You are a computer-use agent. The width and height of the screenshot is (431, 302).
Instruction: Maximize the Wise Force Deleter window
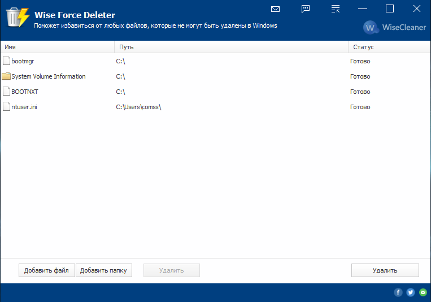click(390, 9)
